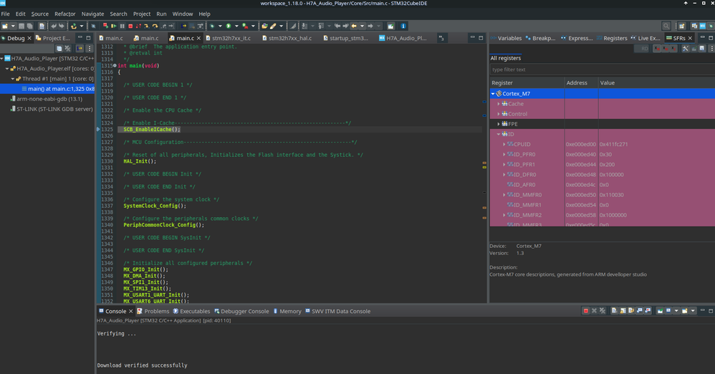Collapse the Cortex_M7 register tree node
The height and width of the screenshot is (374, 715).
click(x=493, y=93)
